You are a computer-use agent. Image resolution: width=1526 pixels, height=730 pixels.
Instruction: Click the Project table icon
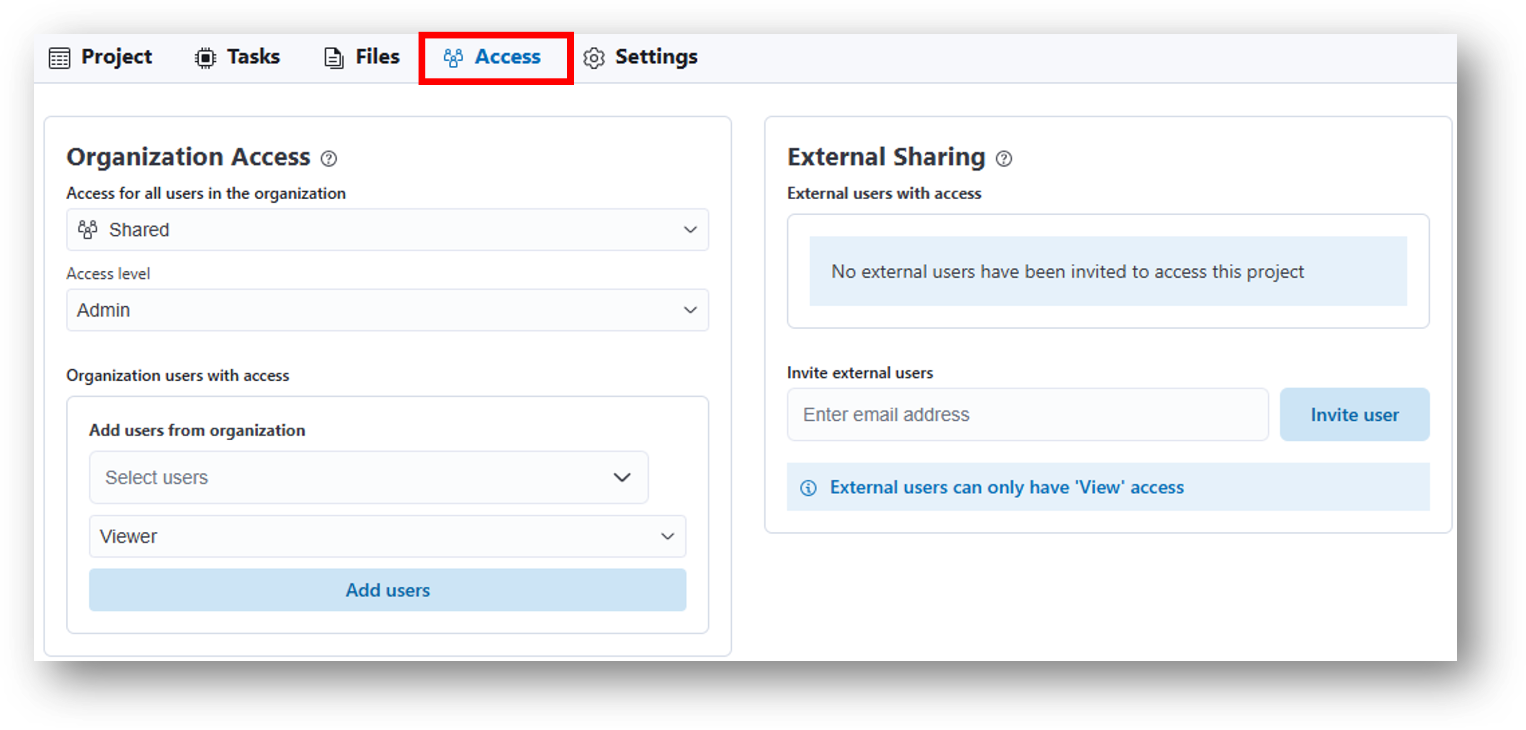[x=59, y=58]
